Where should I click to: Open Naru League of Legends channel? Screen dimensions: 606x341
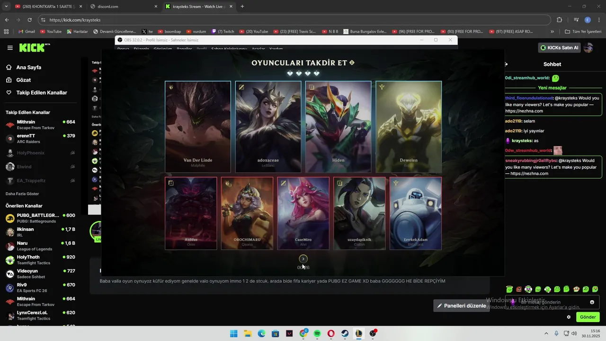tap(40, 246)
